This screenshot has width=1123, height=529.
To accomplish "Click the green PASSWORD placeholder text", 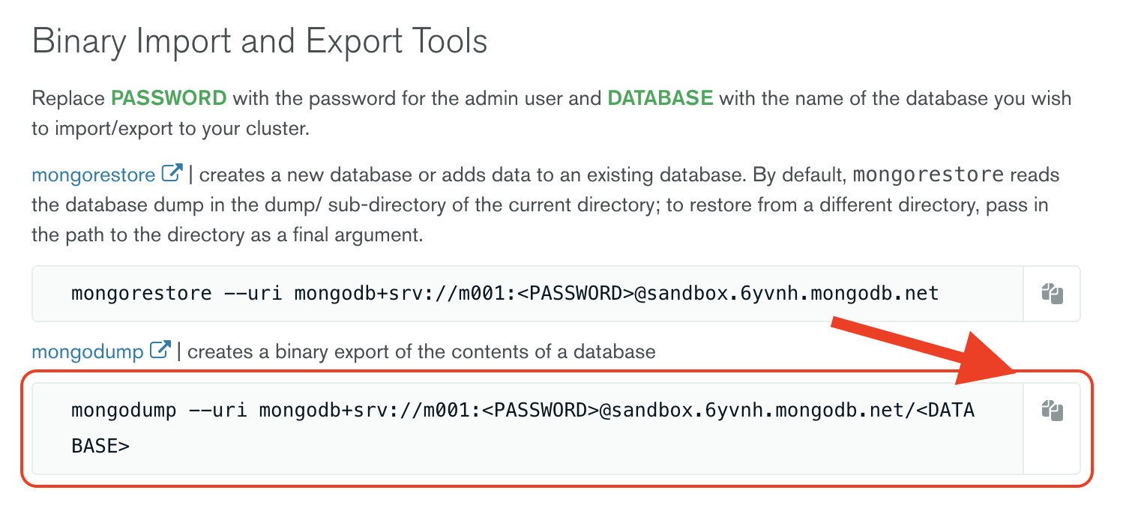I will [169, 98].
